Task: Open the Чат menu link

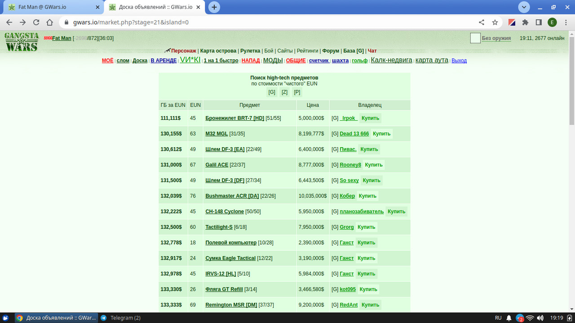Action: [x=372, y=51]
